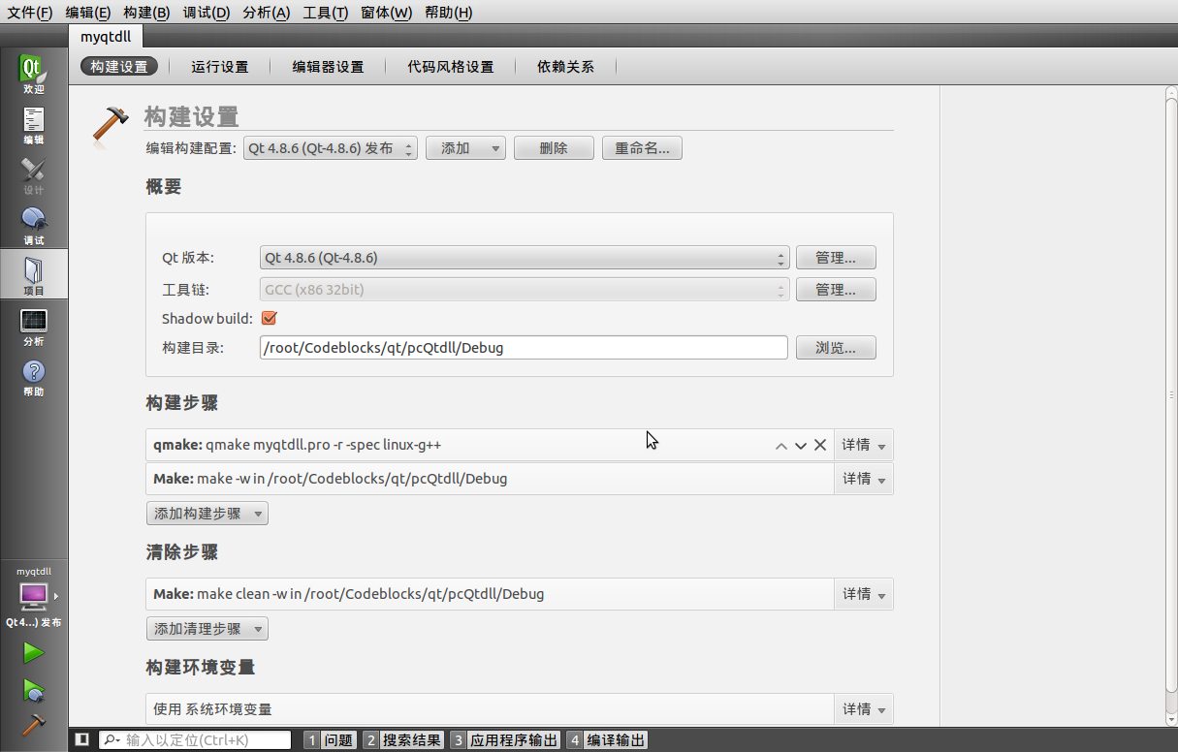Run the project with green arrow
Viewport: 1178px width, 752px height.
pos(34,652)
